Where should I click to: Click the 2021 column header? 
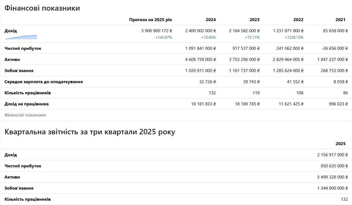[340, 20]
